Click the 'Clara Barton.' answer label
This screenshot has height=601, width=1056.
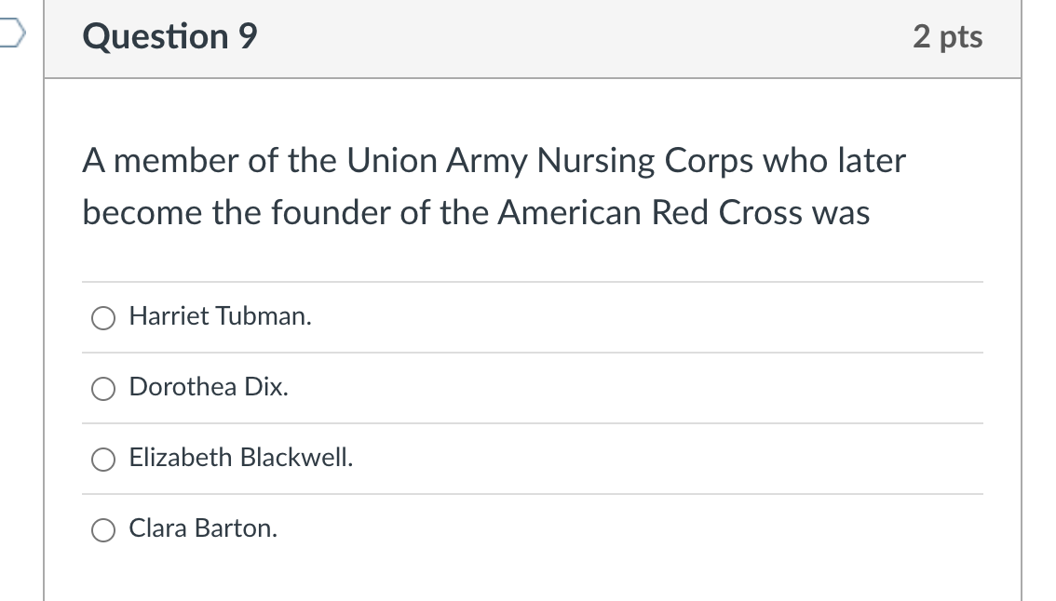click(203, 528)
